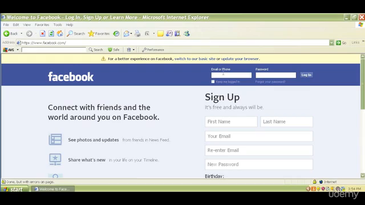Open the AVG logo dropdown arrow
365x205 pixels.
18,50
